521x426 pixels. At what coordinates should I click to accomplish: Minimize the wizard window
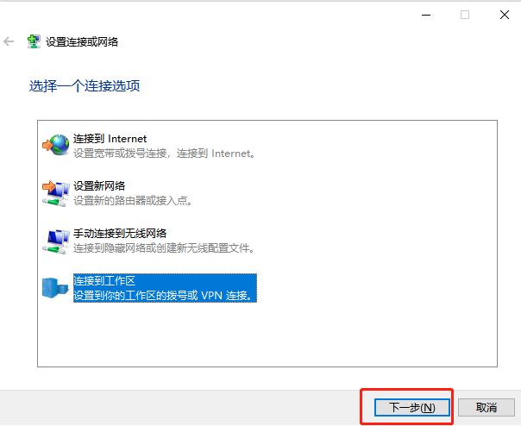426,15
